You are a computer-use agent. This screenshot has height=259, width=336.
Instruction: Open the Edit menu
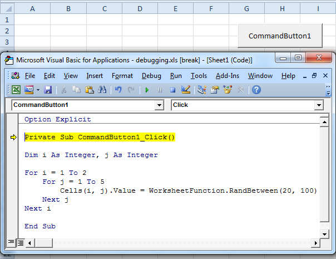50,76
